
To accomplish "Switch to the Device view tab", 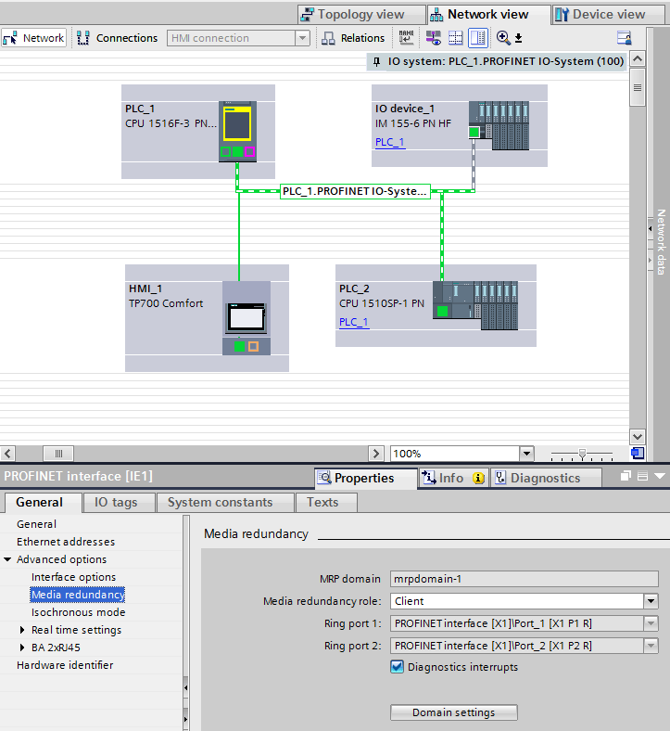I will [609, 15].
